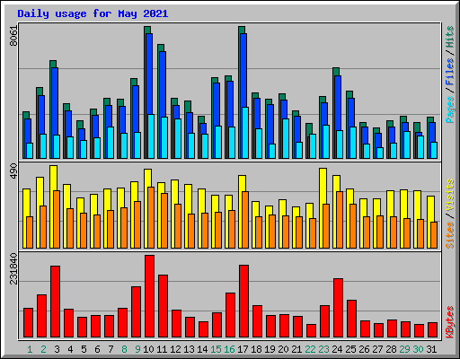Click day 12 on the x-axis
The image size is (460, 359).
coord(175,349)
